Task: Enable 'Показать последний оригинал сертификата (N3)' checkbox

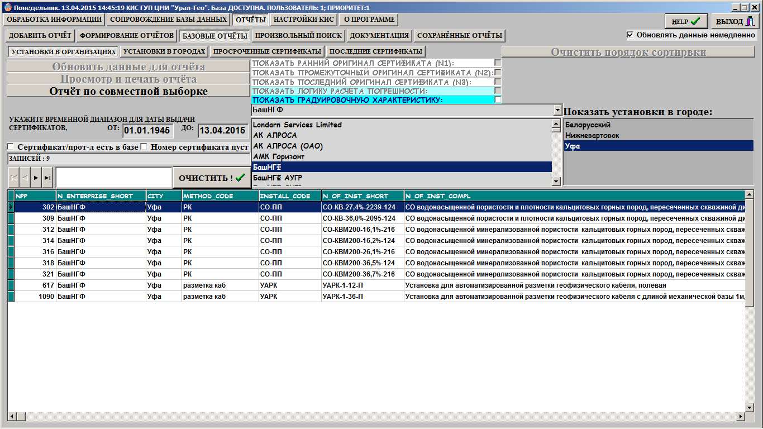Action: [498, 82]
